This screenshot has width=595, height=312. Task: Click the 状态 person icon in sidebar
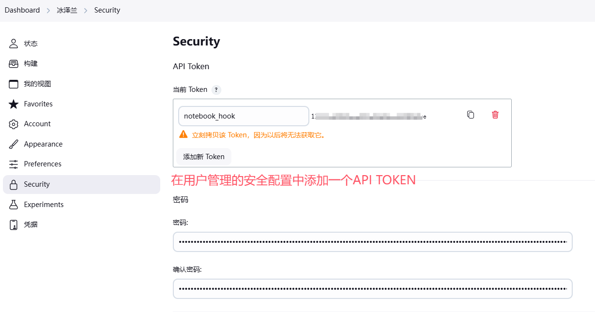point(14,44)
